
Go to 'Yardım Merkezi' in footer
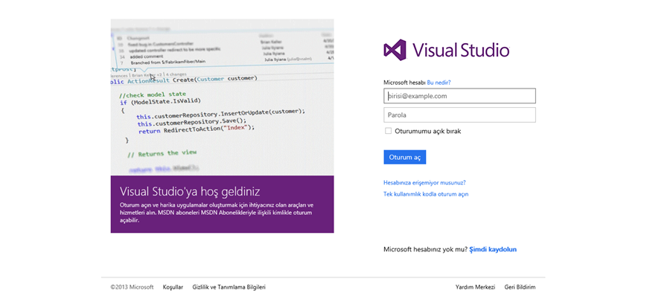click(475, 287)
